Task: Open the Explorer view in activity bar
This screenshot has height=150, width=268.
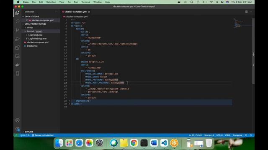Action: pyautogui.click(x=17, y=13)
